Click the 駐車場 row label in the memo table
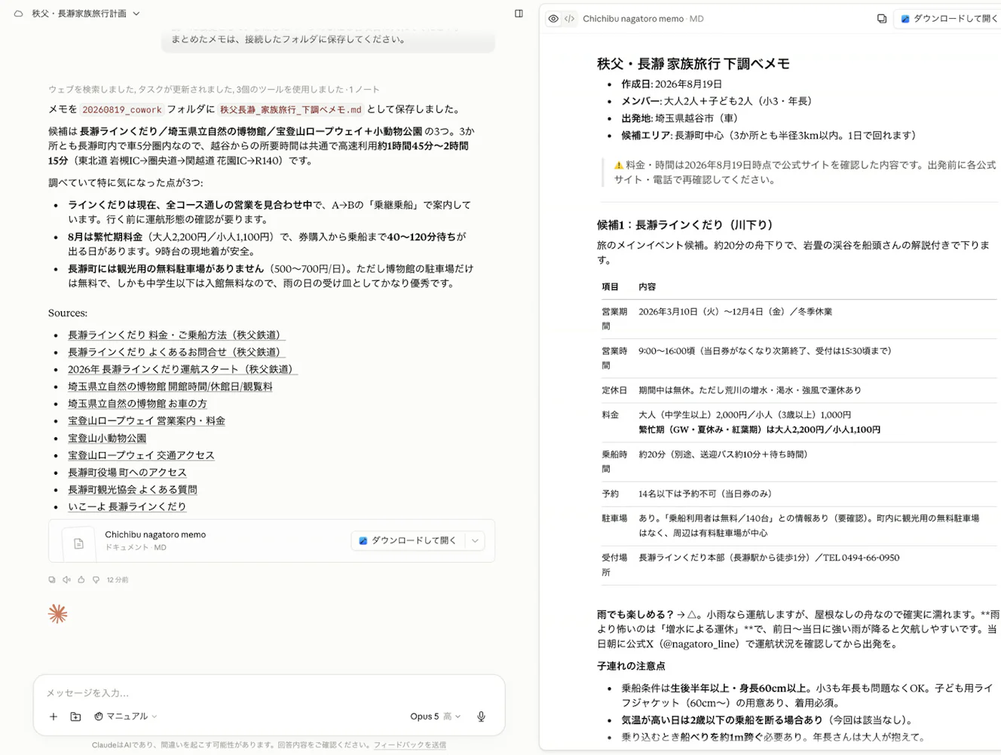The width and height of the screenshot is (1001, 755). (614, 518)
